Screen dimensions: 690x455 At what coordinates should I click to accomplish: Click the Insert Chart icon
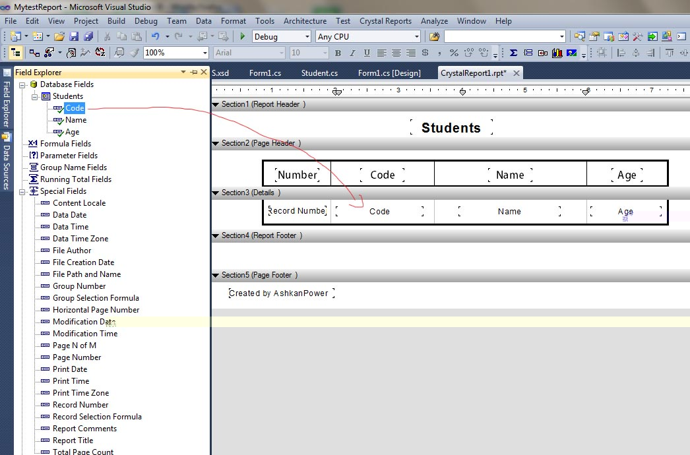point(557,53)
